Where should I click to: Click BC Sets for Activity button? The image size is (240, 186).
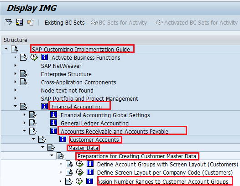[x=119, y=23]
